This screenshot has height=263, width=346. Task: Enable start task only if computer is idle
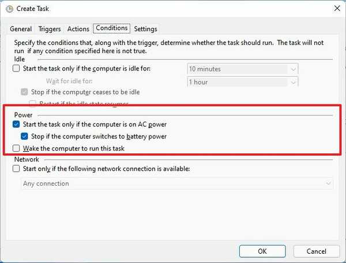point(16,69)
